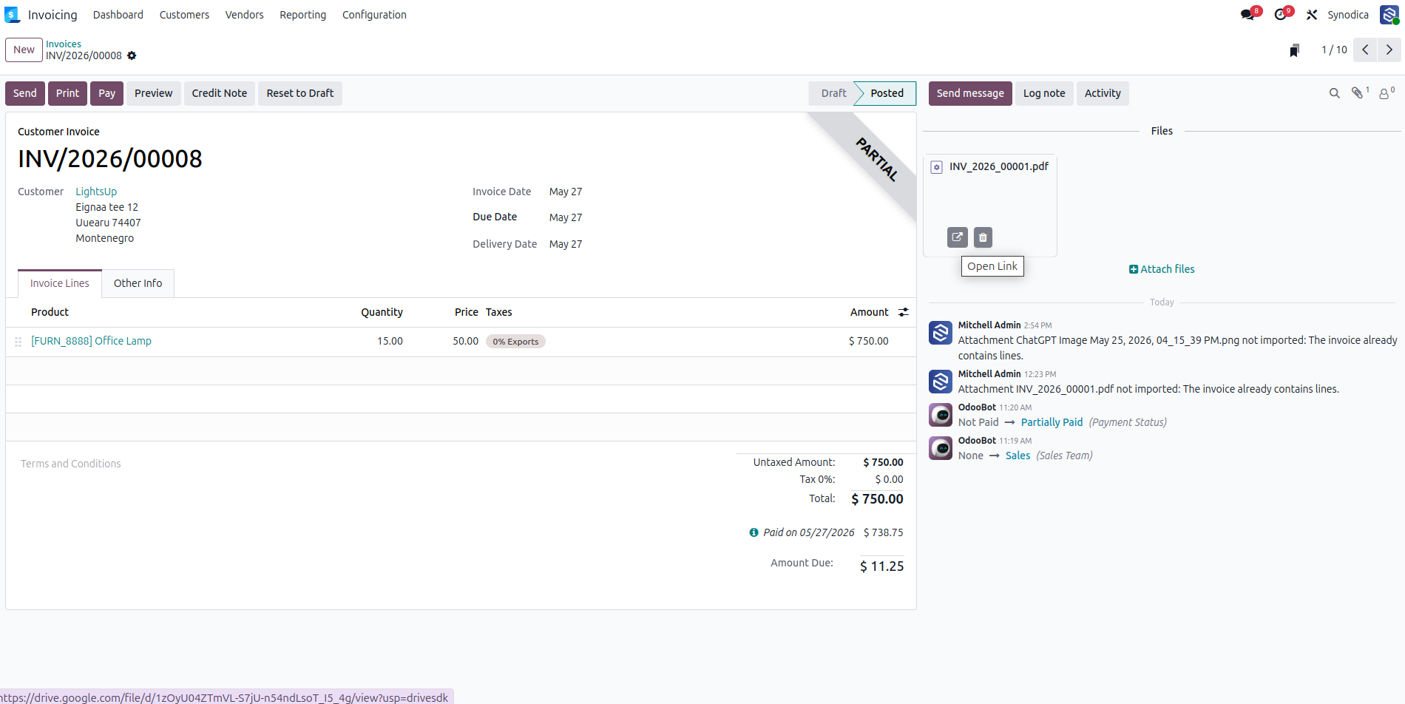
Task: Click the New button
Action: click(24, 50)
